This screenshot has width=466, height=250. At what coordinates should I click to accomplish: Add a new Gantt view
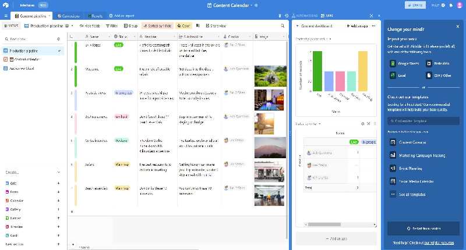point(58,235)
